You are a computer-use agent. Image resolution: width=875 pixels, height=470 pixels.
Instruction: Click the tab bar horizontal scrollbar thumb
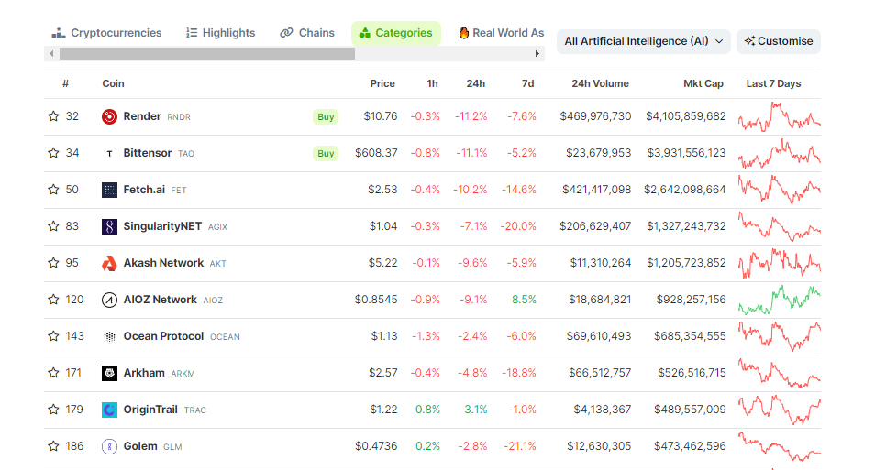207,53
